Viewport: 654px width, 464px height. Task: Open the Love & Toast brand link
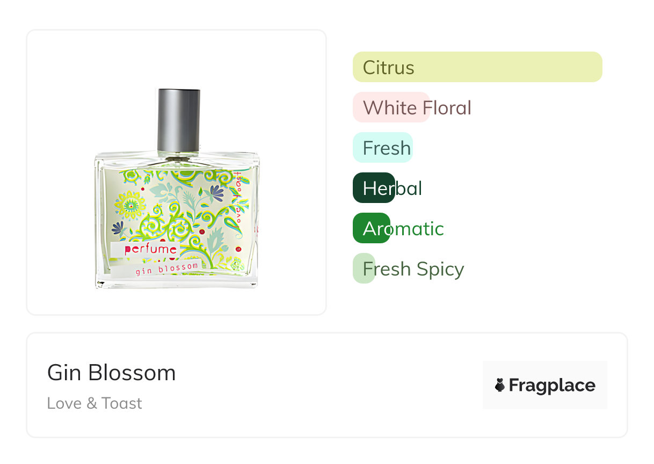click(x=95, y=403)
